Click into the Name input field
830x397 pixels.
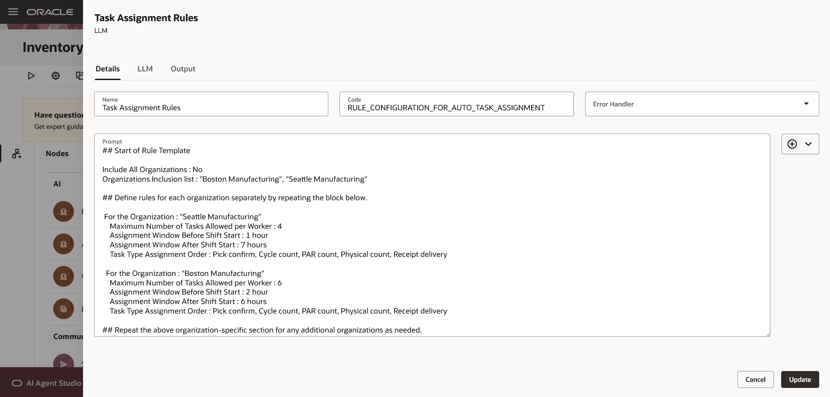[x=211, y=108]
